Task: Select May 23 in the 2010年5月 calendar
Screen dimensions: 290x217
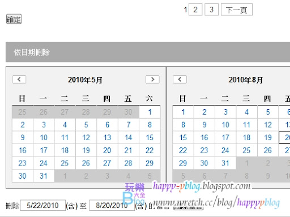Action: (x=23, y=163)
